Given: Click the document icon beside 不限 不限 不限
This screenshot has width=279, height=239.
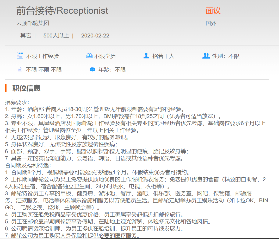Looking at the screenshot, I should tap(20, 69).
